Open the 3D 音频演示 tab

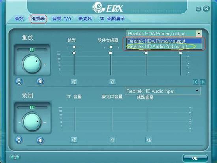click(112, 19)
